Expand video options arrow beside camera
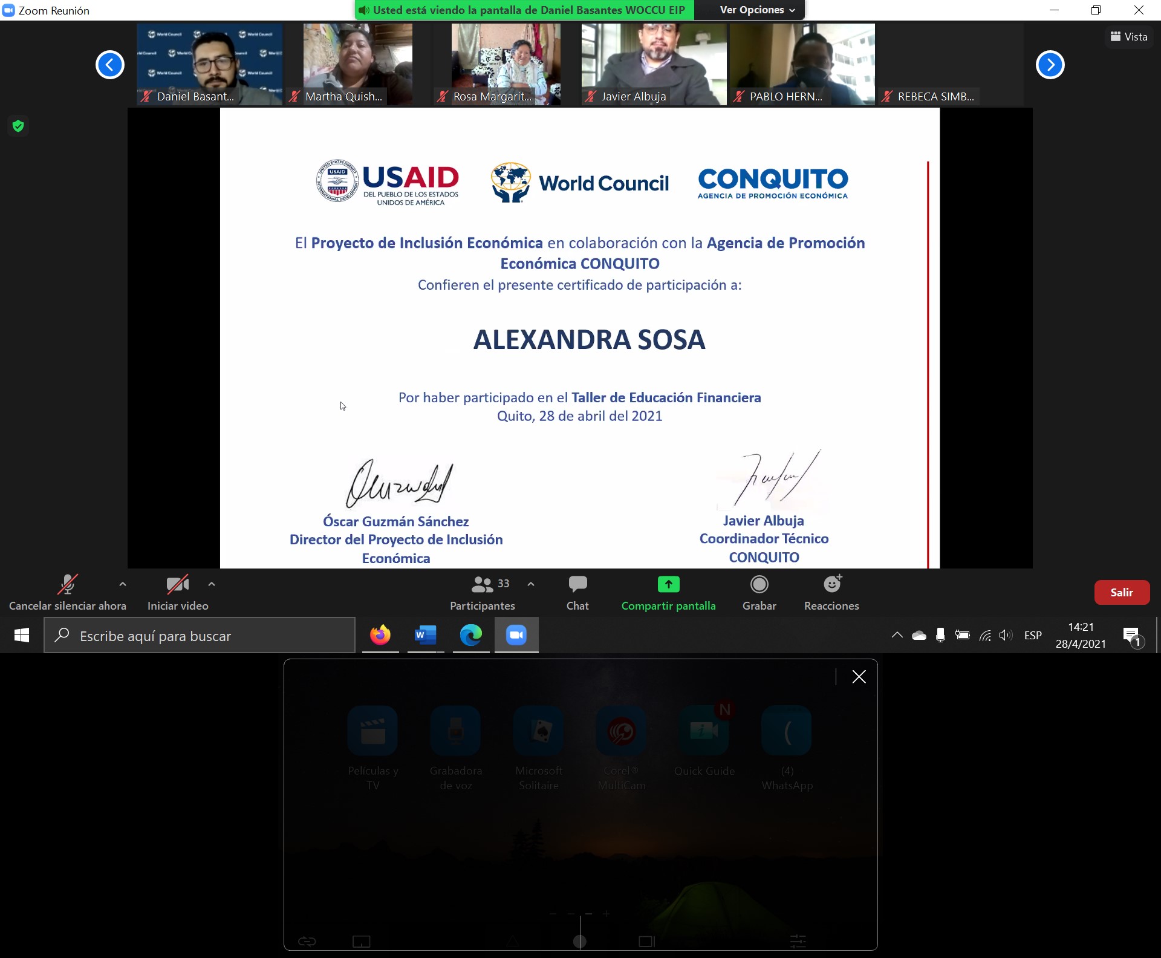Screen dimensions: 1161x958 click(x=212, y=584)
